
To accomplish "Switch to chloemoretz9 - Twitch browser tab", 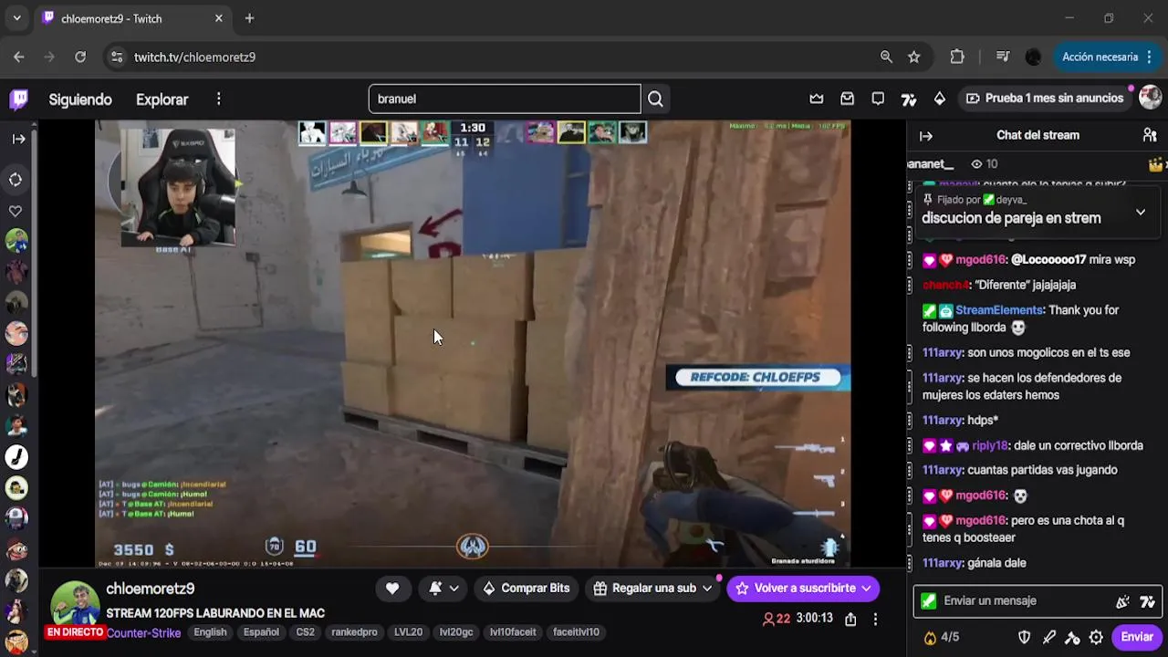I will (131, 18).
